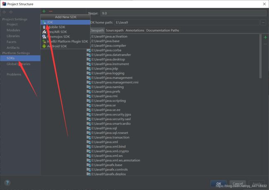Select E:\Java9!\java.base classpath entry

pyautogui.click(x=106, y=41)
